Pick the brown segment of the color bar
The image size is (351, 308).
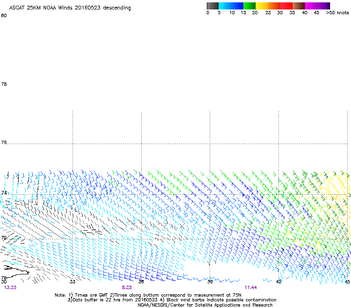click(x=299, y=6)
